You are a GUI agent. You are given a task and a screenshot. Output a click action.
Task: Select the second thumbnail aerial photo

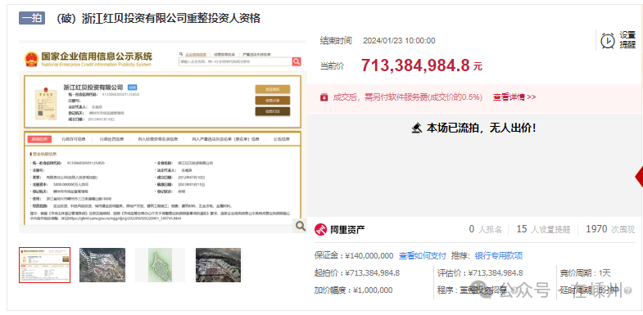(102, 265)
